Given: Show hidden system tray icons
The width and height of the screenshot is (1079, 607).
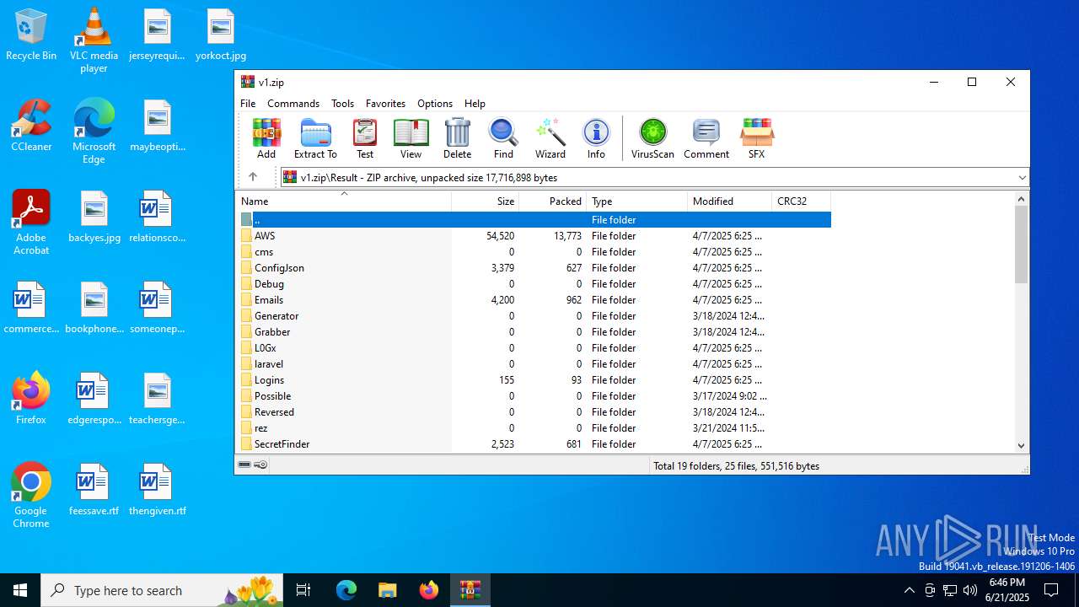Looking at the screenshot, I should (x=909, y=590).
